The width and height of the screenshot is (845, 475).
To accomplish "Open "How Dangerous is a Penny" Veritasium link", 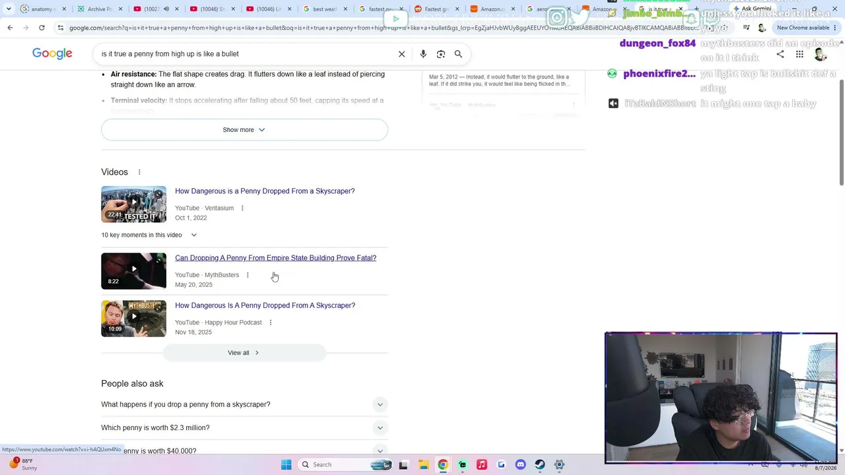I will tap(265, 191).
